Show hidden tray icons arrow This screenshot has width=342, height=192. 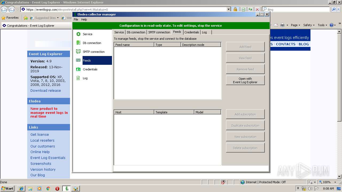(x=298, y=189)
